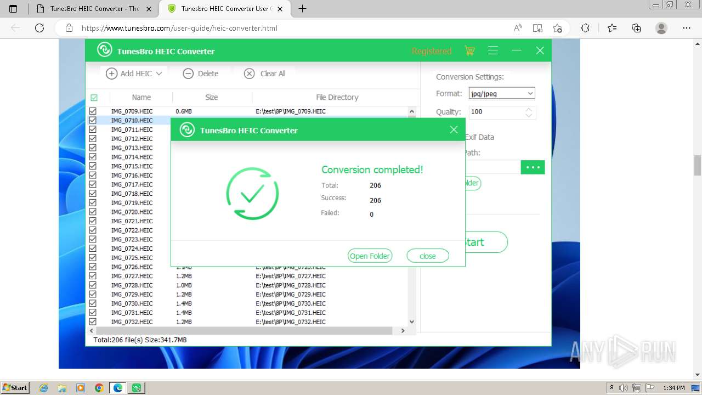Open the hamburger menu in TunesBro header

pyautogui.click(x=493, y=50)
